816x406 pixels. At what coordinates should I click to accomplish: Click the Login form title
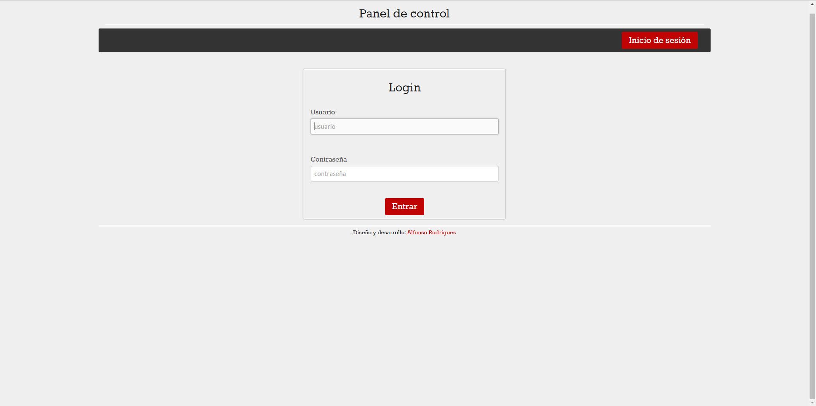(x=404, y=88)
